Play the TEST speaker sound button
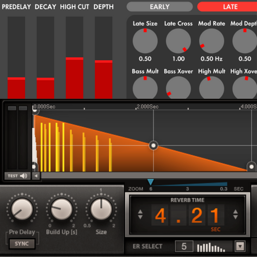This screenshot has width=257, height=257. 17,176
